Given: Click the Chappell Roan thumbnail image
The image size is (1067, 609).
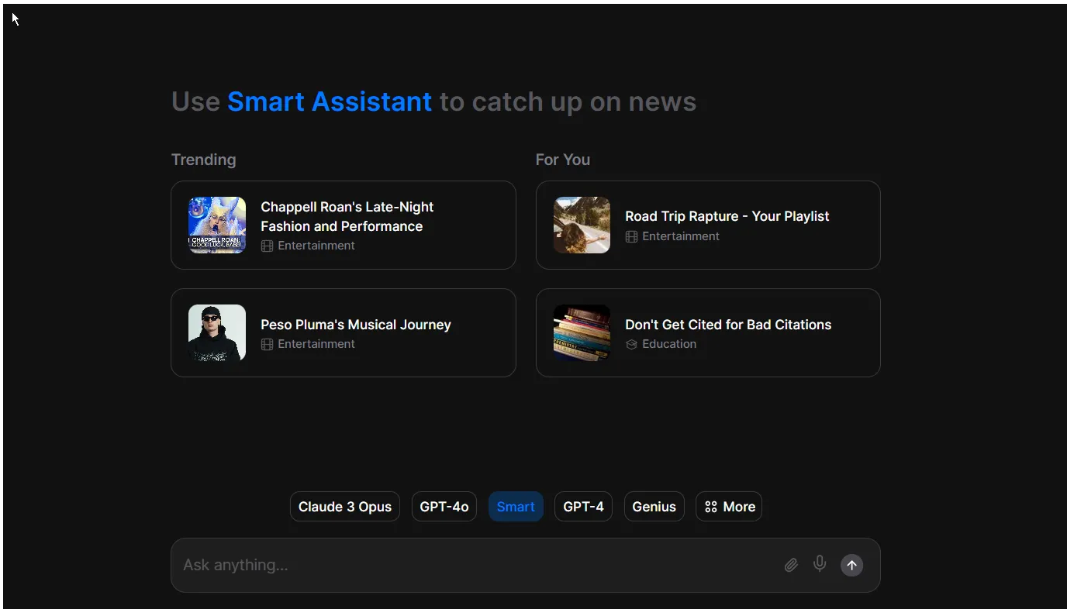Looking at the screenshot, I should pos(217,225).
